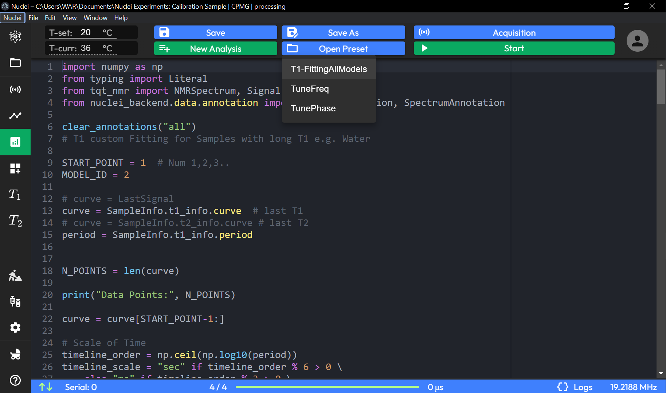Click the green progress bar in status bar

point(327,387)
